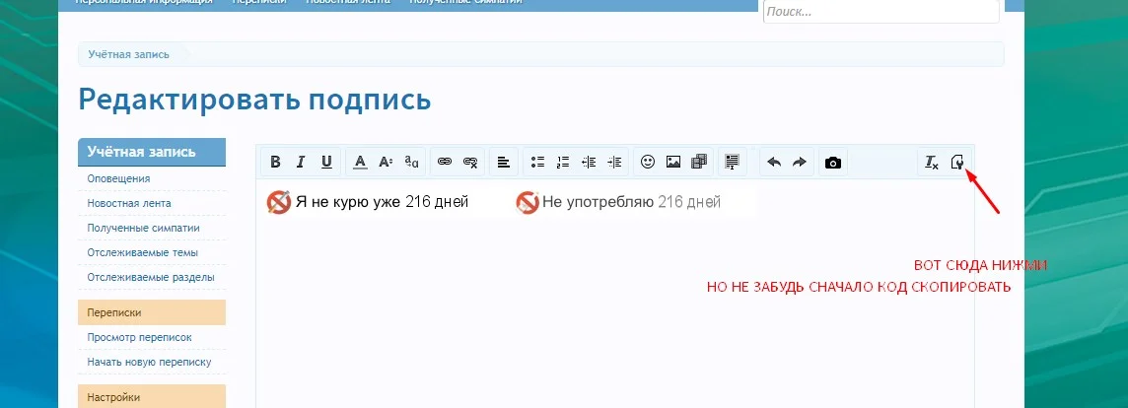
Task: Click the Переписки sidebar section header
Action: click(152, 312)
